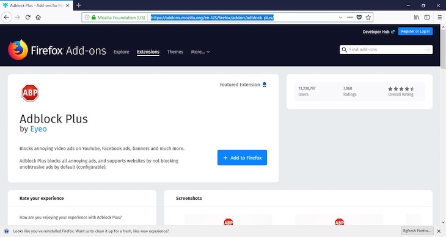Open author Eyeo link

pyautogui.click(x=38, y=129)
